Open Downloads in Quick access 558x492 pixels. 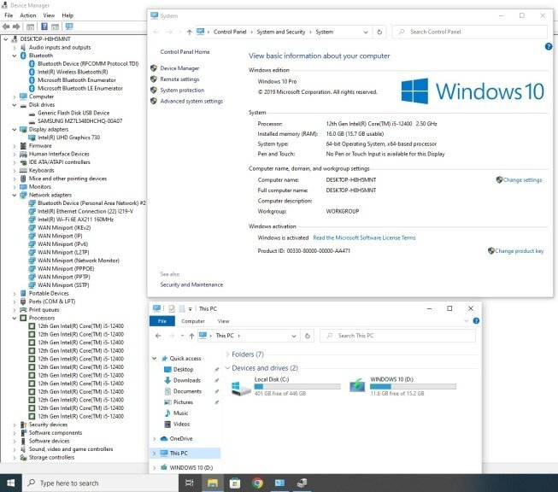pos(186,380)
